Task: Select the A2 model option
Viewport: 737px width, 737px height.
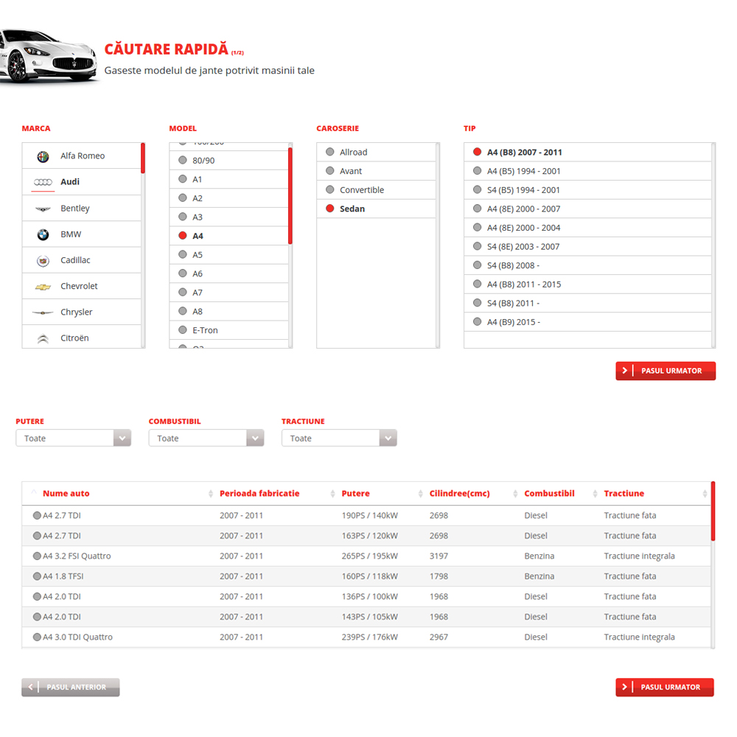Action: (x=228, y=198)
